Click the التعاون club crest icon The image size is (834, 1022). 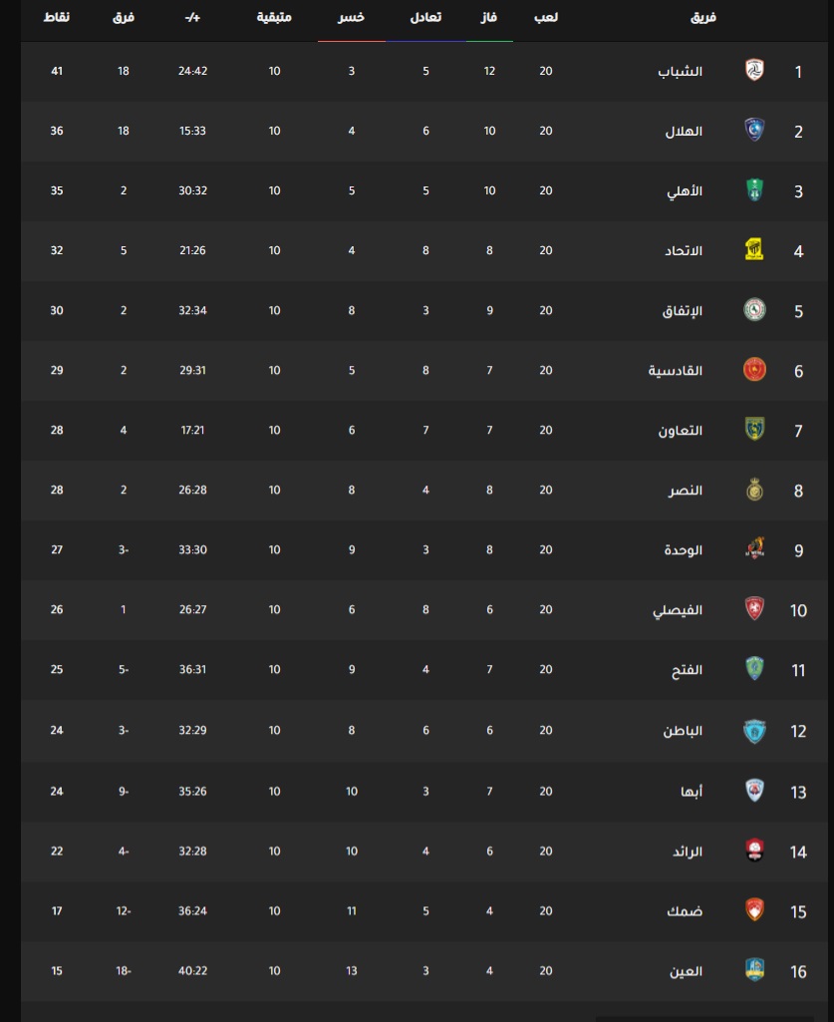[754, 430]
